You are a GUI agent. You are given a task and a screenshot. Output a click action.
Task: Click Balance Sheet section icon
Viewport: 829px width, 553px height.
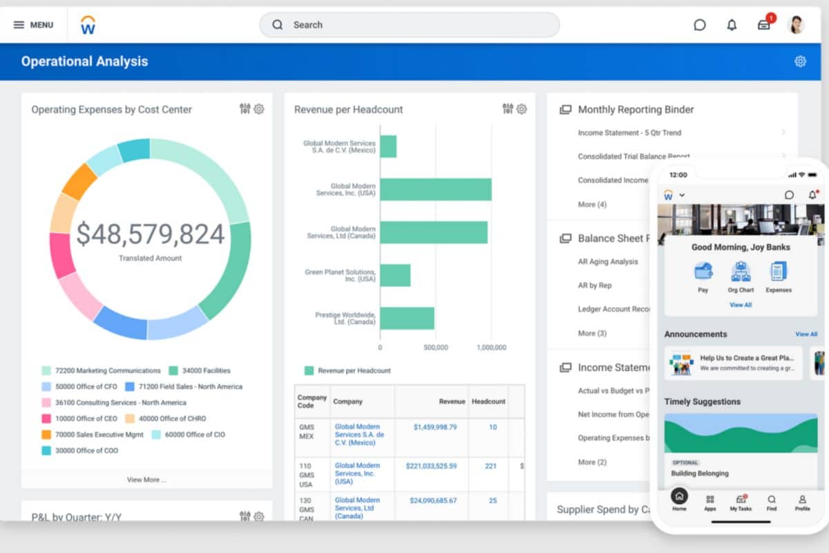point(565,238)
